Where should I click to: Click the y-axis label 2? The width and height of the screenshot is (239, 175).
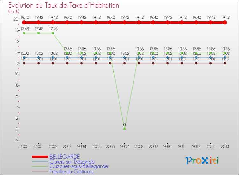pyautogui.click(x=17, y=118)
